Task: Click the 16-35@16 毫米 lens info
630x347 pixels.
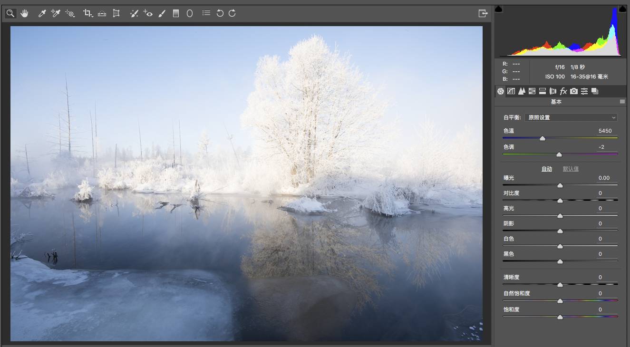Action: point(589,77)
